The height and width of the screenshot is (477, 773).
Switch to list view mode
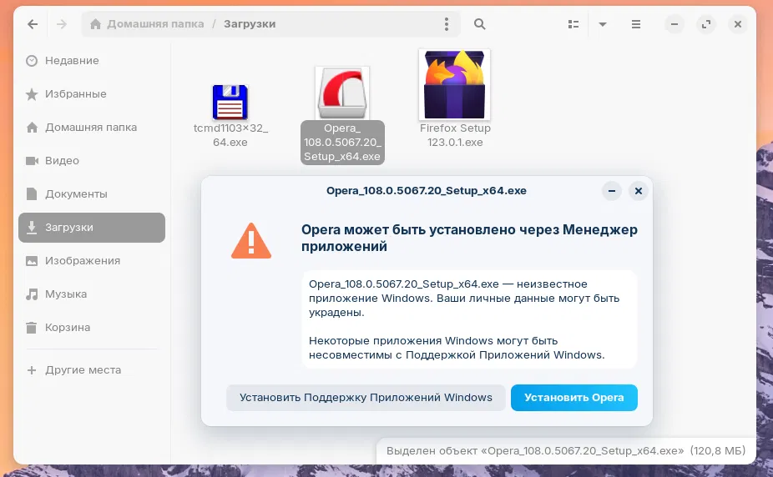click(573, 24)
